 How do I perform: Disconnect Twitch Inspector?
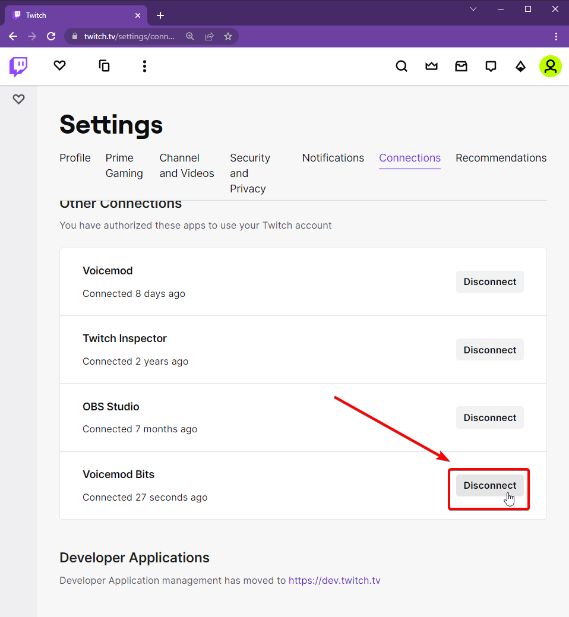[489, 350]
